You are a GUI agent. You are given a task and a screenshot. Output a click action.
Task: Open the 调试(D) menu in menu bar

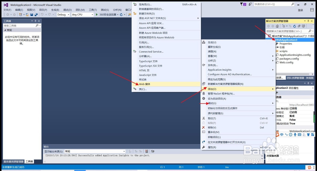point(67,10)
